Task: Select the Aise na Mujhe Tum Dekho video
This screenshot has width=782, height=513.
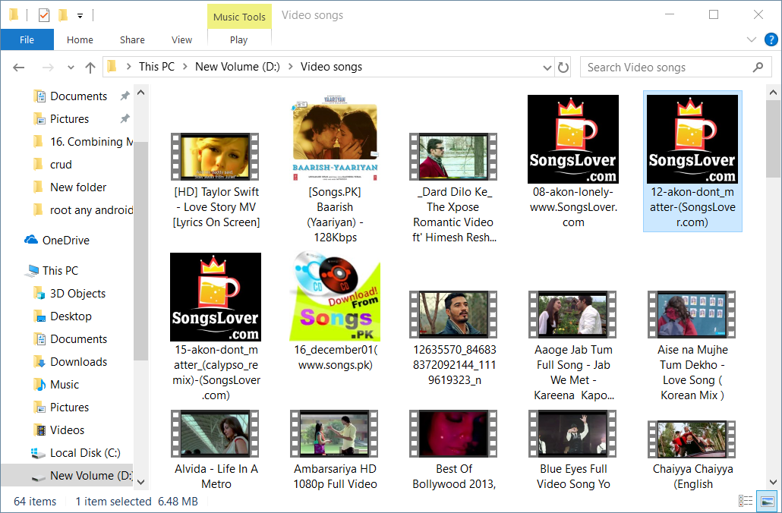Action: pos(692,346)
